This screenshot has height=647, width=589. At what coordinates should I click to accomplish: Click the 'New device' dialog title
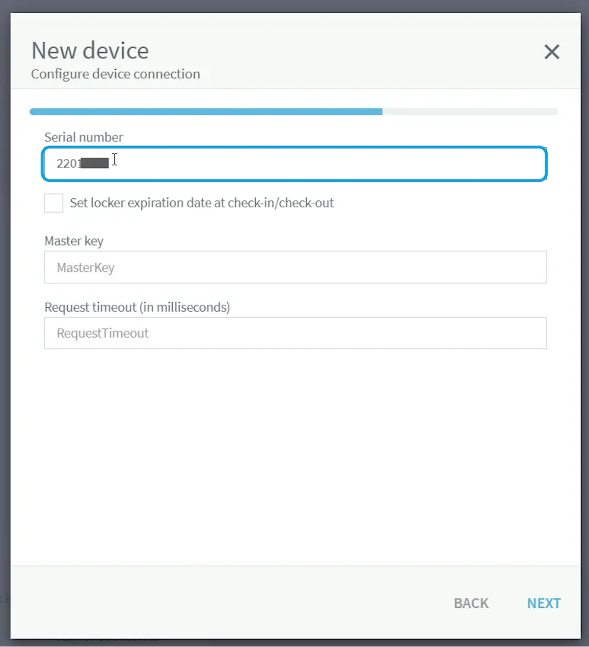(x=90, y=51)
